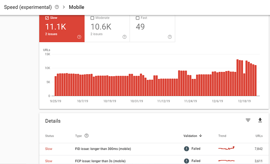Sort by Validation column arrow
Viewport: 270px width, 164px height.
click(x=200, y=135)
